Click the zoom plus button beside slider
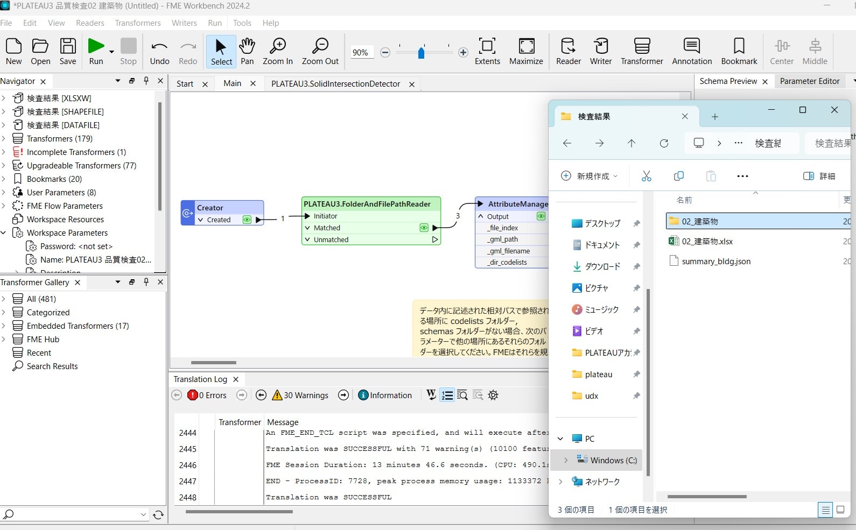Viewport: 856px width, 530px height. 463,52
